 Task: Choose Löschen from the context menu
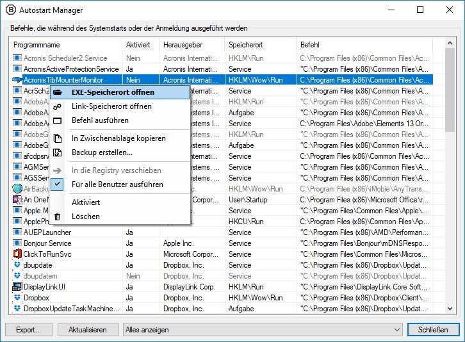coord(120,216)
